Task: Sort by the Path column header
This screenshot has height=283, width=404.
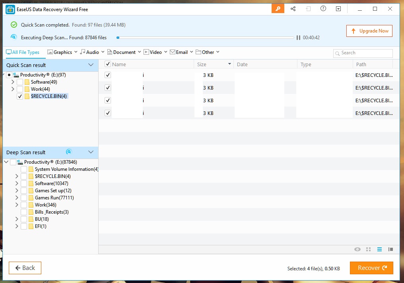Action: tap(373, 64)
